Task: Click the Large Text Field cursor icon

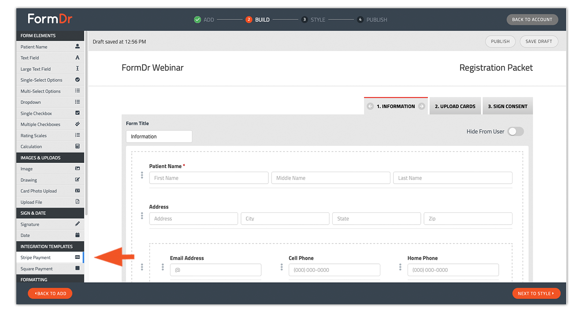Action: pyautogui.click(x=78, y=69)
